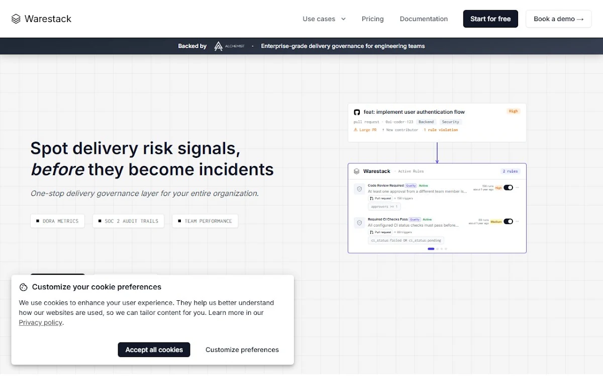The width and height of the screenshot is (603, 376).
Task: Click the Quality badge next to Code Review Required
Action: click(x=411, y=185)
